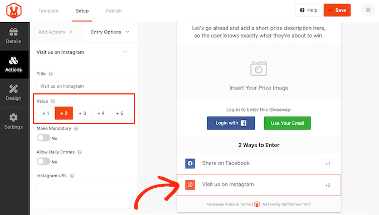Screen dimensions: 379x215
Task: Open the Not Using RafflePress Yet link
Action: [286, 204]
